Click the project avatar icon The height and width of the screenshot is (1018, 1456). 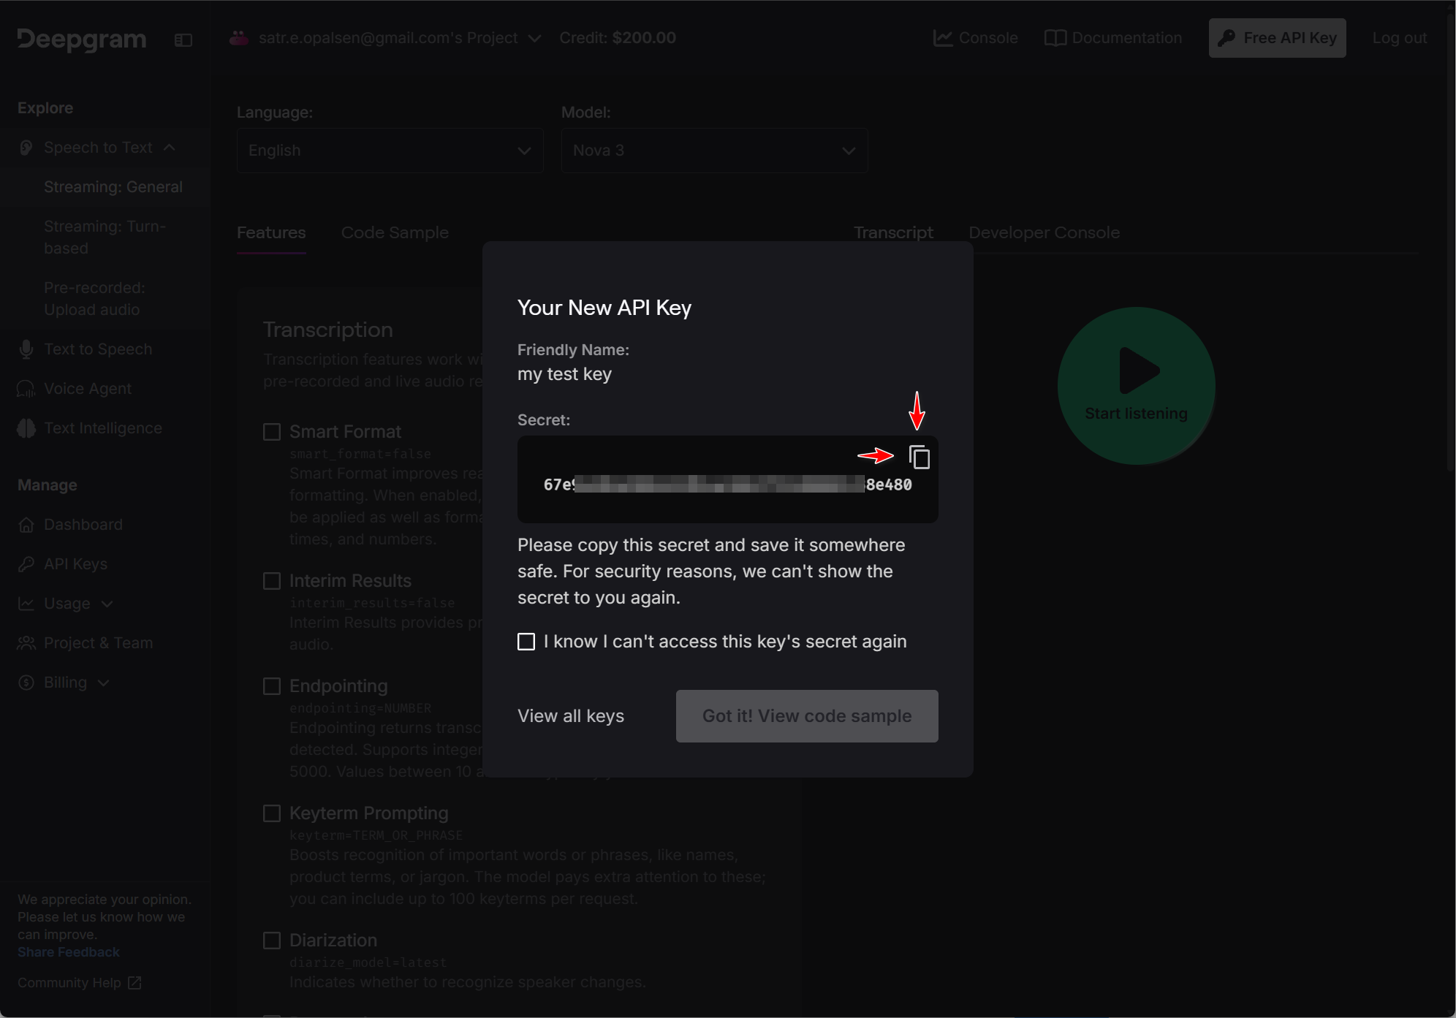239,38
